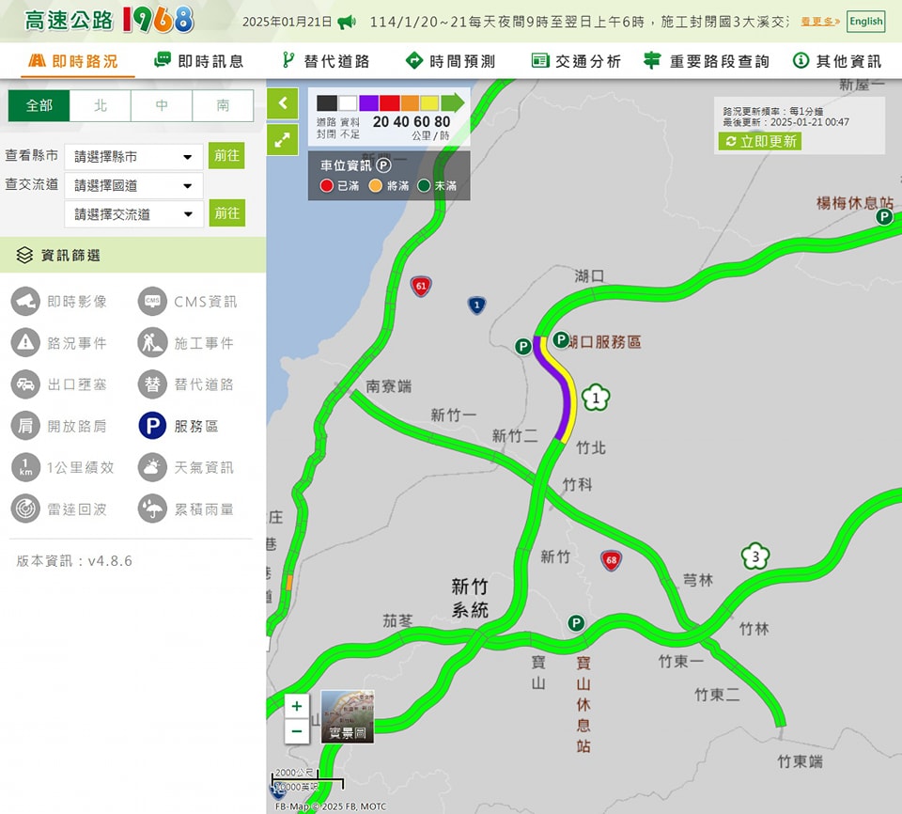Image resolution: width=902 pixels, height=814 pixels.
Task: Click the purple speed legend swatch
Action: [368, 102]
